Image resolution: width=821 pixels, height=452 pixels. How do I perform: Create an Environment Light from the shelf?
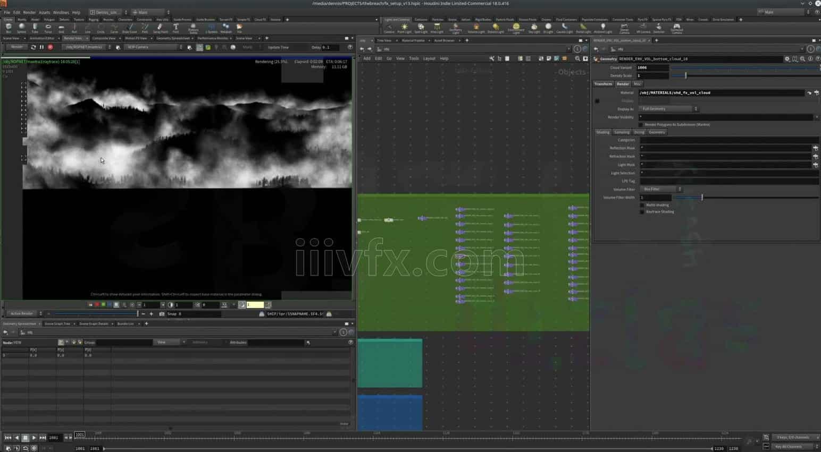[515, 28]
